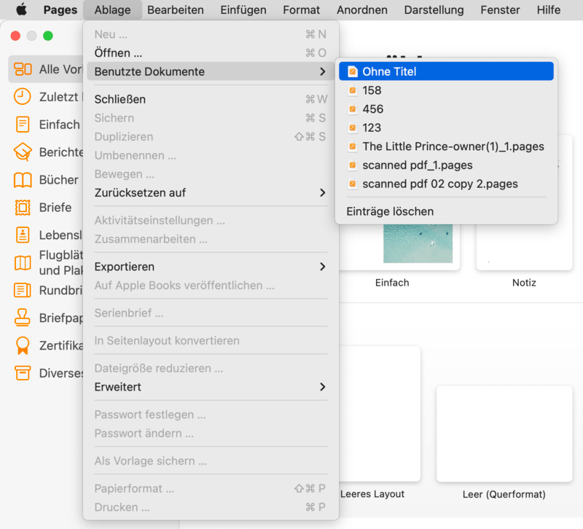Choose Schließen from the Ablage menu
Viewport: 583px width, 529px height.
pos(120,99)
